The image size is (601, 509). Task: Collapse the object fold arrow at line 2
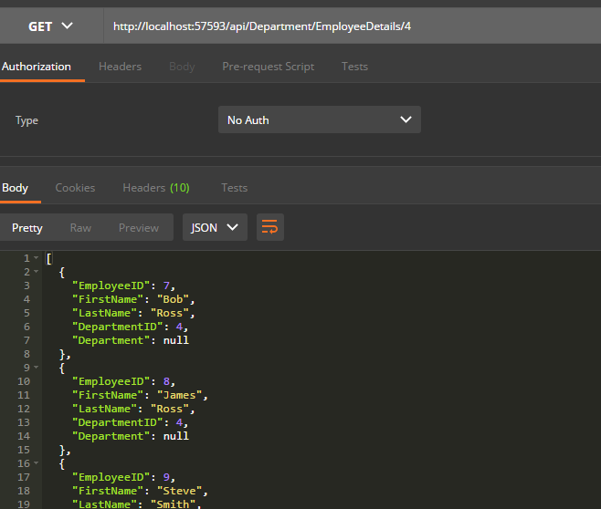coord(37,272)
